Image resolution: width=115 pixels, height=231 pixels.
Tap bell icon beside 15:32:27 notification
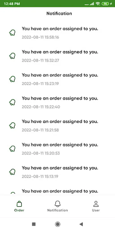click(12, 56)
